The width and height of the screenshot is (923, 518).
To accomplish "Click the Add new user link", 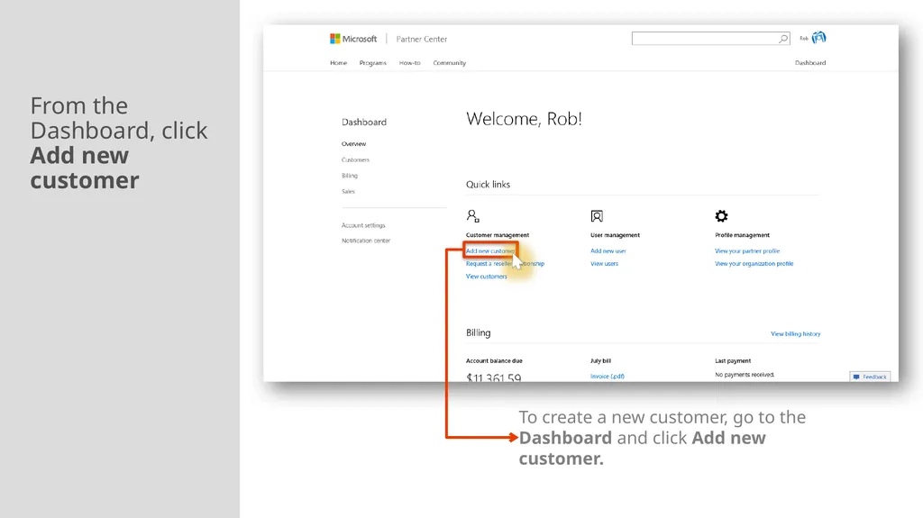I will click(608, 250).
